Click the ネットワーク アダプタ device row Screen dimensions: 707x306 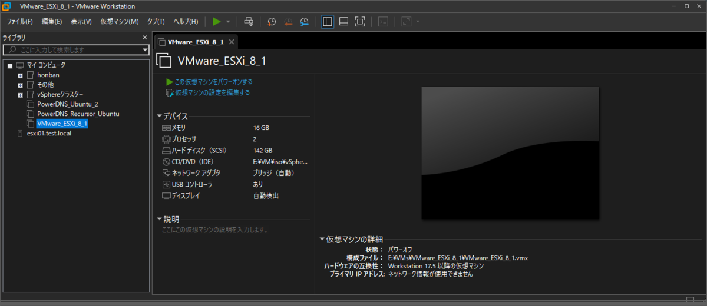235,173
